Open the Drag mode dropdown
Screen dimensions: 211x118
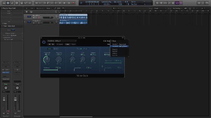click(x=177, y=8)
